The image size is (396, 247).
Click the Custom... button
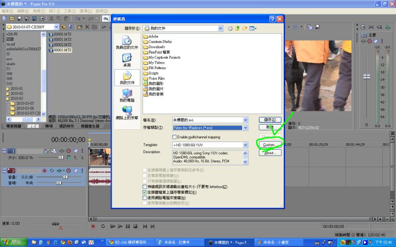[x=270, y=145]
